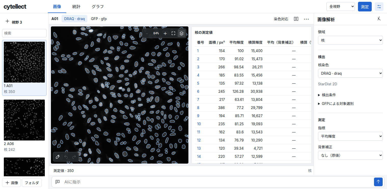Open nucleus number 5 link
This screenshot has height=189, width=387.
[198, 83]
